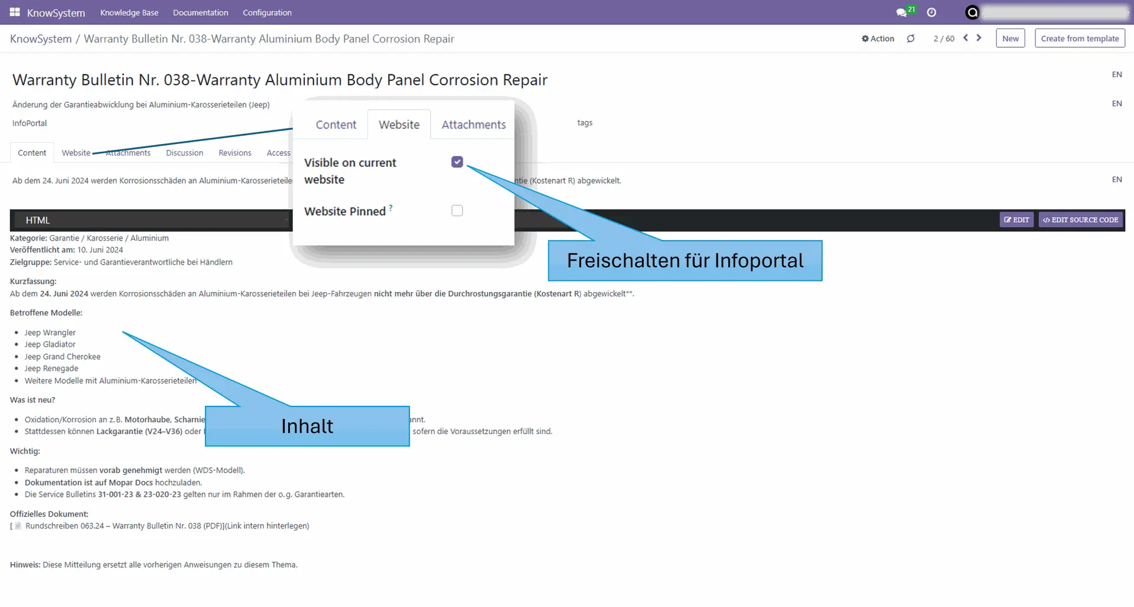The width and height of the screenshot is (1134, 607).
Task: Click the EN translate button beside the title
Action: [1116, 74]
